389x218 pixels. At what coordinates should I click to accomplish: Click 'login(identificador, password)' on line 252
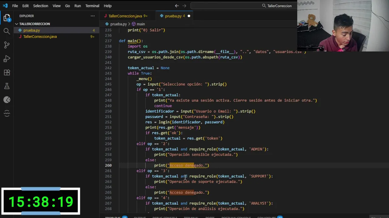click(191, 122)
